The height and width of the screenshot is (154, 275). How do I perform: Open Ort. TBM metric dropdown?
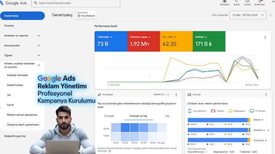169,37
